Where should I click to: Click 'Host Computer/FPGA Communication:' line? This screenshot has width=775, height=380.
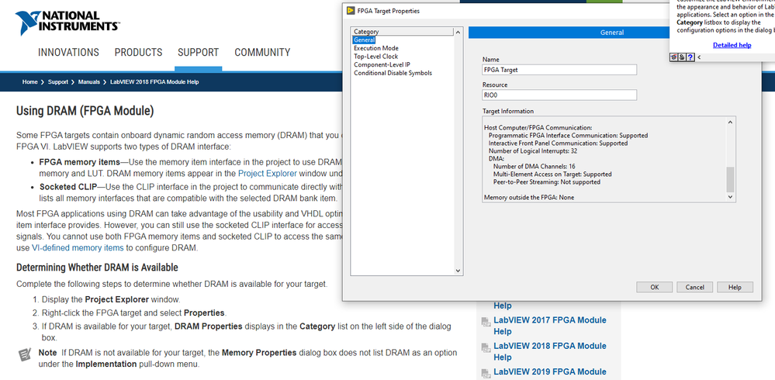(538, 128)
